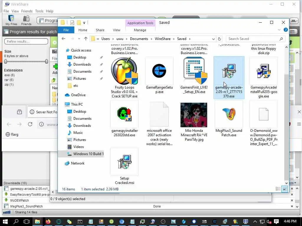Select gamespy-arcade-2.05-rc1 installer file

(229, 78)
